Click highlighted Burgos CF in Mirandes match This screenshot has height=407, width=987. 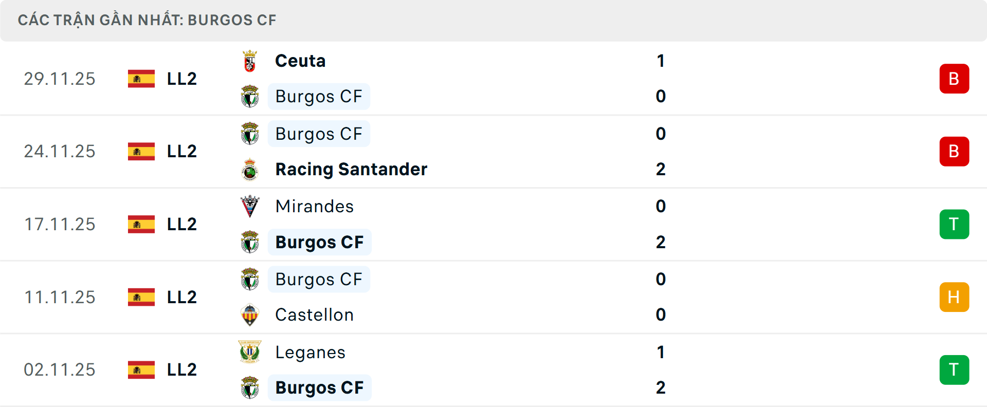319,242
